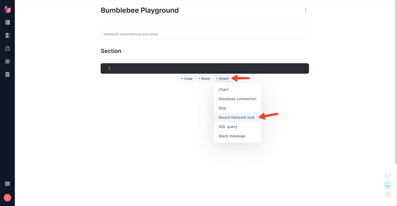Click the green save status icon
The height and width of the screenshot is (206, 397).
pyautogui.click(x=387, y=185)
